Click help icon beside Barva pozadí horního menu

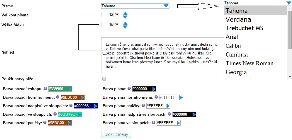point(58,97)
